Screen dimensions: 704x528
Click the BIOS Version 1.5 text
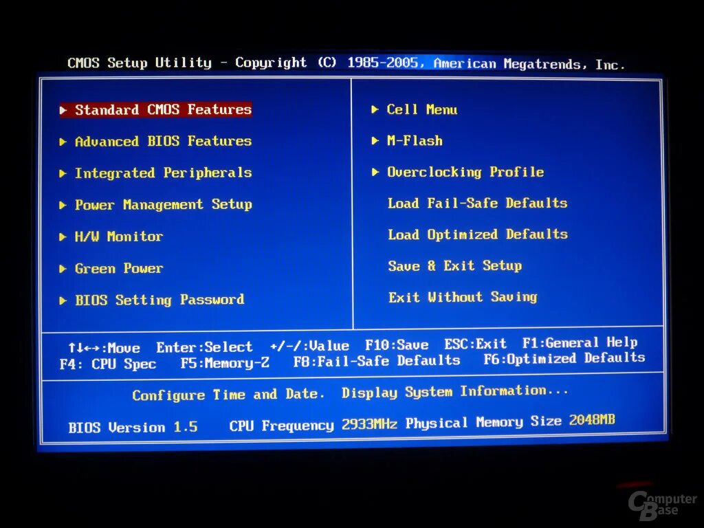[133, 427]
